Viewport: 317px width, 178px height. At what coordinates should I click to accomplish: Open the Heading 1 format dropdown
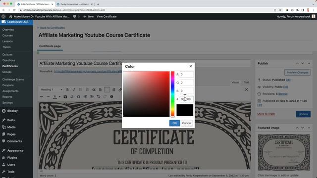tap(51, 89)
